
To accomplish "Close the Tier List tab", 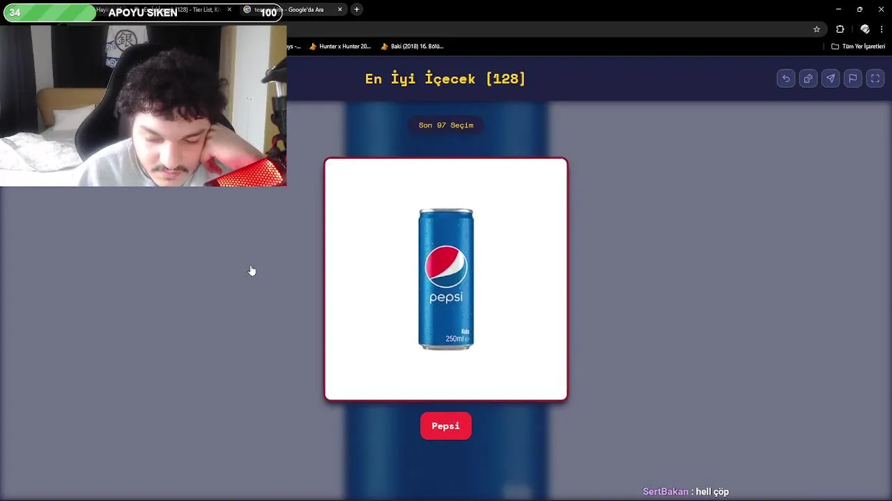I will tap(229, 10).
